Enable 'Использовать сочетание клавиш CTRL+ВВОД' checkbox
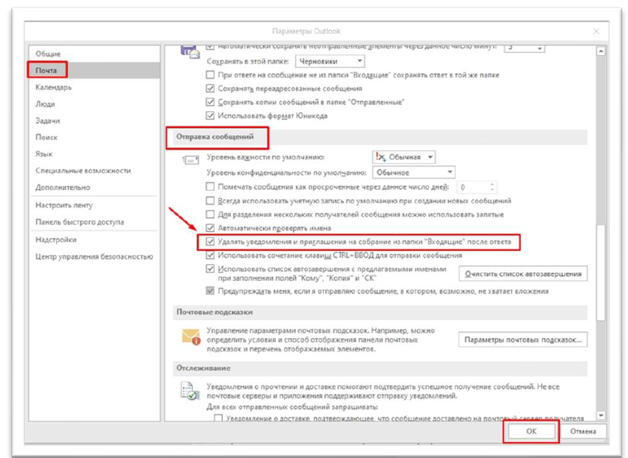 (x=211, y=255)
